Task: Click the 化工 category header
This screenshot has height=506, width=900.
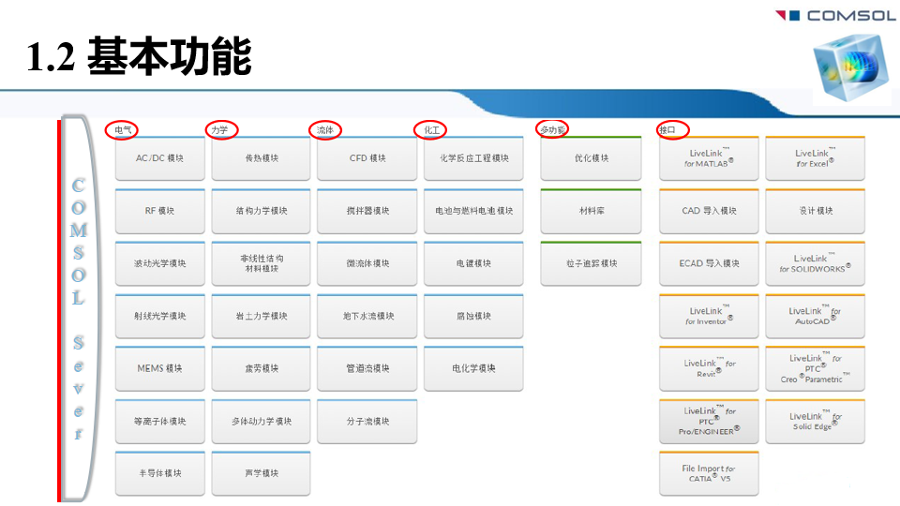Action: tap(430, 130)
